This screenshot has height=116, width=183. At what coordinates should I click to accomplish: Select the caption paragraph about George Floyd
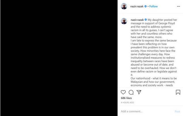[x=154, y=28]
